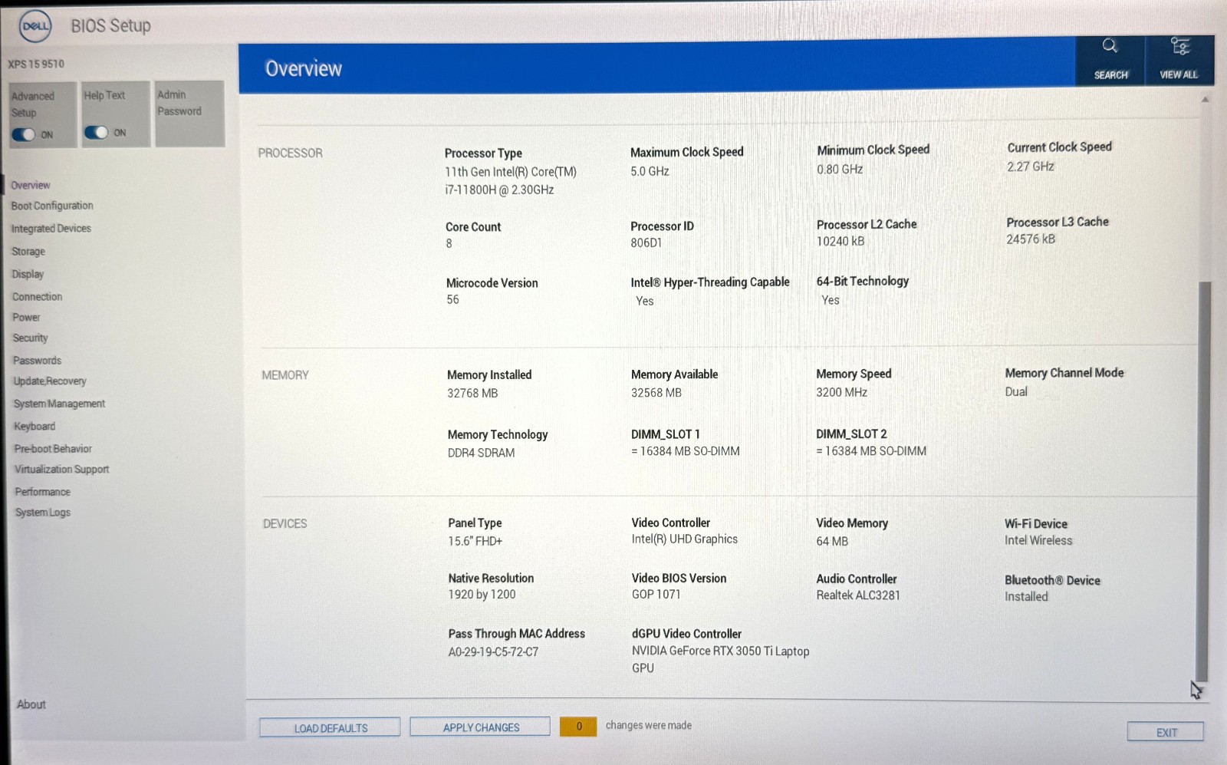Click the PROCESSOR section heading
The height and width of the screenshot is (765, 1227).
tap(290, 153)
